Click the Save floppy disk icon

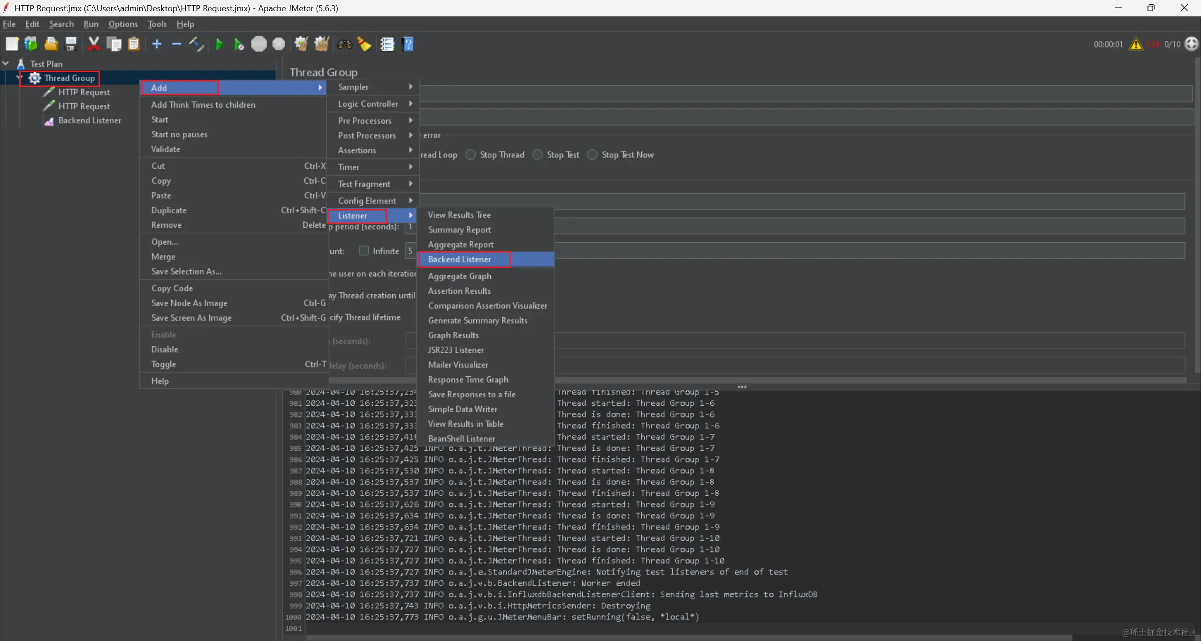[71, 45]
